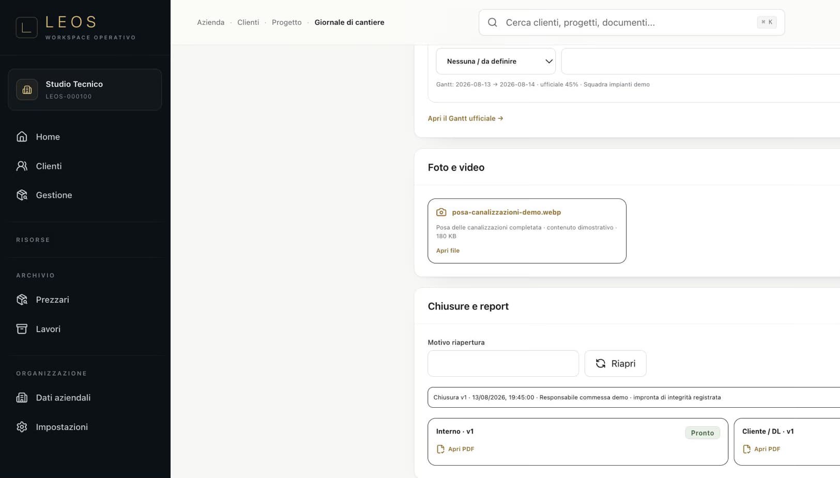Open the Nessuna / da definire dropdown
840x478 pixels.
(496, 61)
